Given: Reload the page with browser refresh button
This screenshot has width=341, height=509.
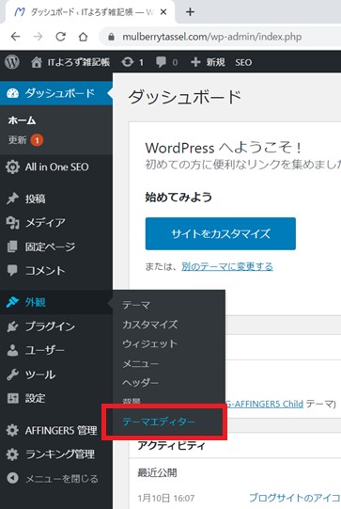Looking at the screenshot, I should (x=61, y=37).
